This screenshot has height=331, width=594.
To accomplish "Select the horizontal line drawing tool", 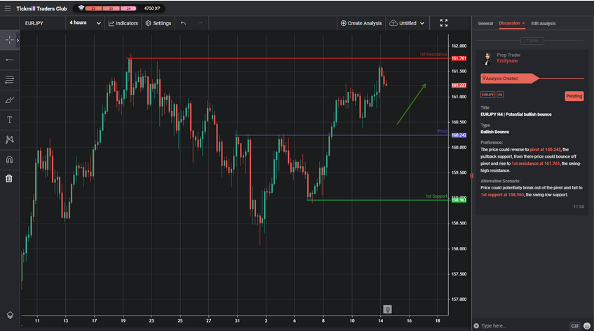I will click(10, 60).
